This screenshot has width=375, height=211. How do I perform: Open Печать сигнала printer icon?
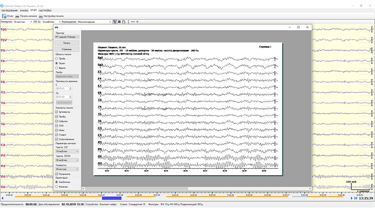pos(17,16)
